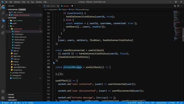Viewport: 184px width, 104px height.
Task: Open the Extensions view
Action: (x=3, y=33)
